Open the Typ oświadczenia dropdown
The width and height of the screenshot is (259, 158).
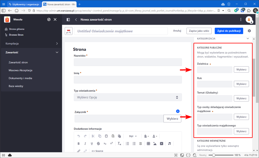click(x=128, y=97)
